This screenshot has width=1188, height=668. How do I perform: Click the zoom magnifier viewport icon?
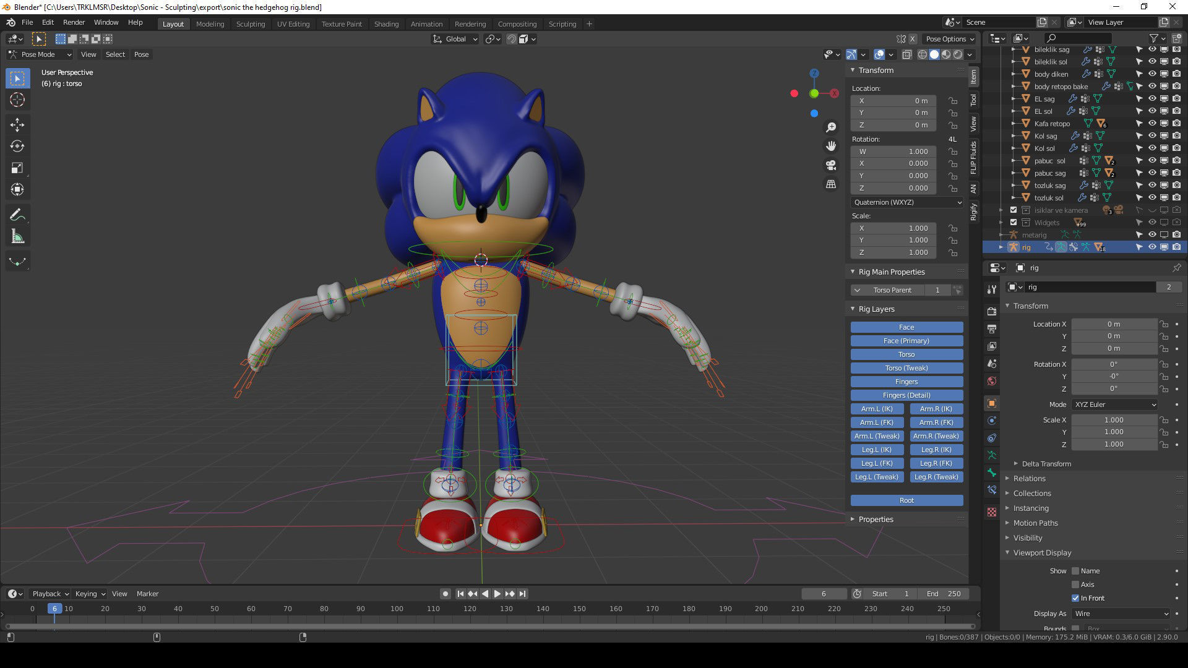831,127
